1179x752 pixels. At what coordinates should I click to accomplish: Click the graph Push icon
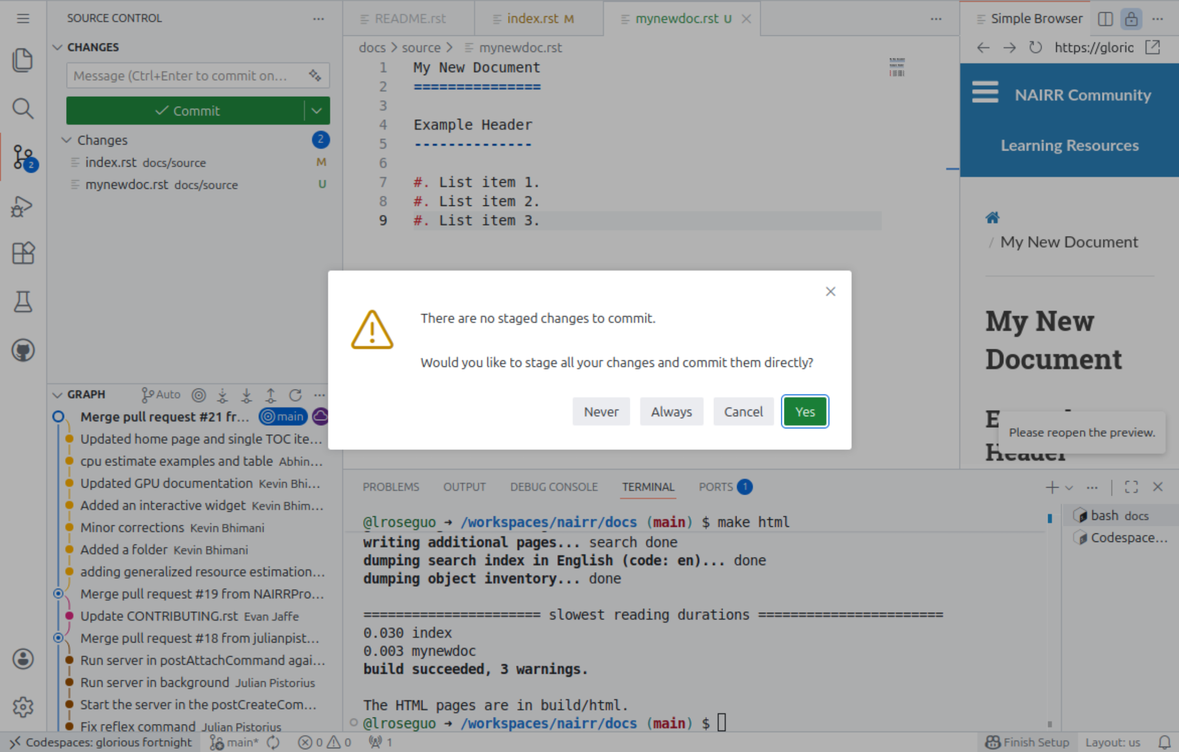271,395
